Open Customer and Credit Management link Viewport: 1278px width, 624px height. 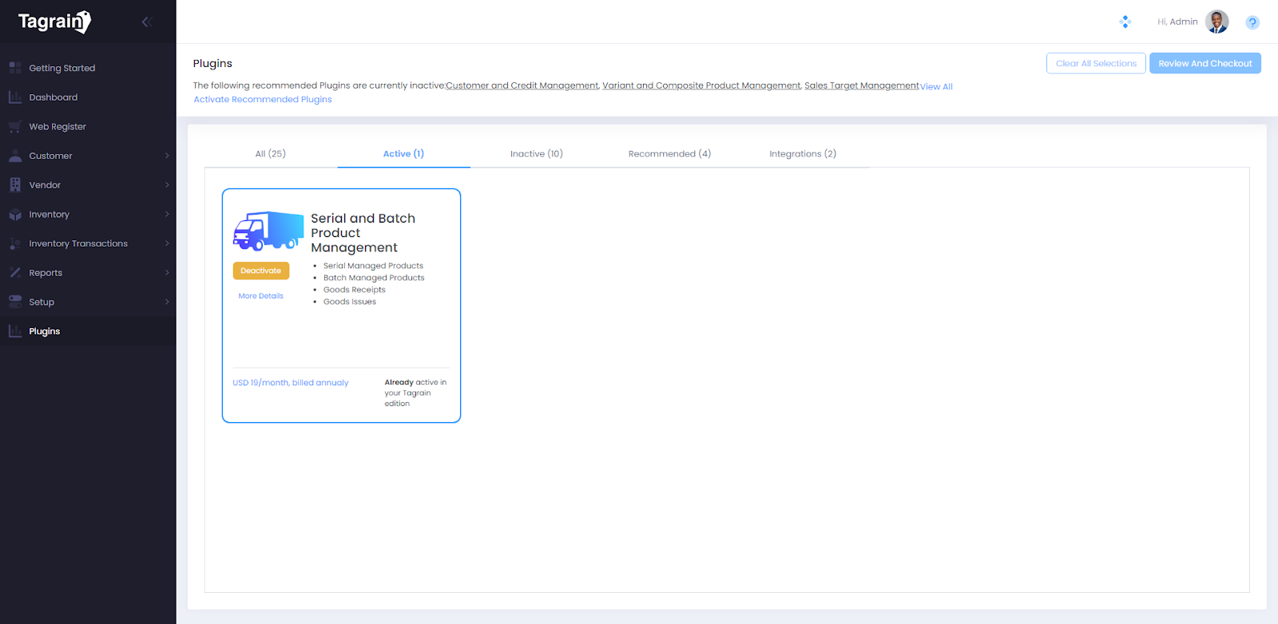pos(522,85)
